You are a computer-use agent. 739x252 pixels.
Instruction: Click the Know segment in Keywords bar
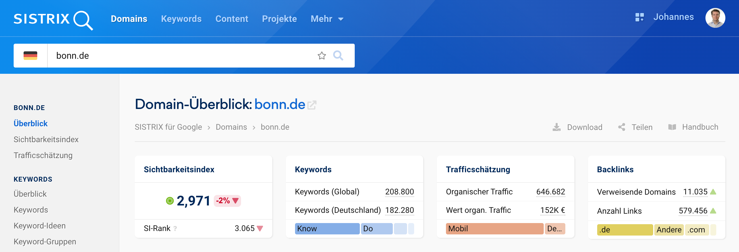(327, 228)
